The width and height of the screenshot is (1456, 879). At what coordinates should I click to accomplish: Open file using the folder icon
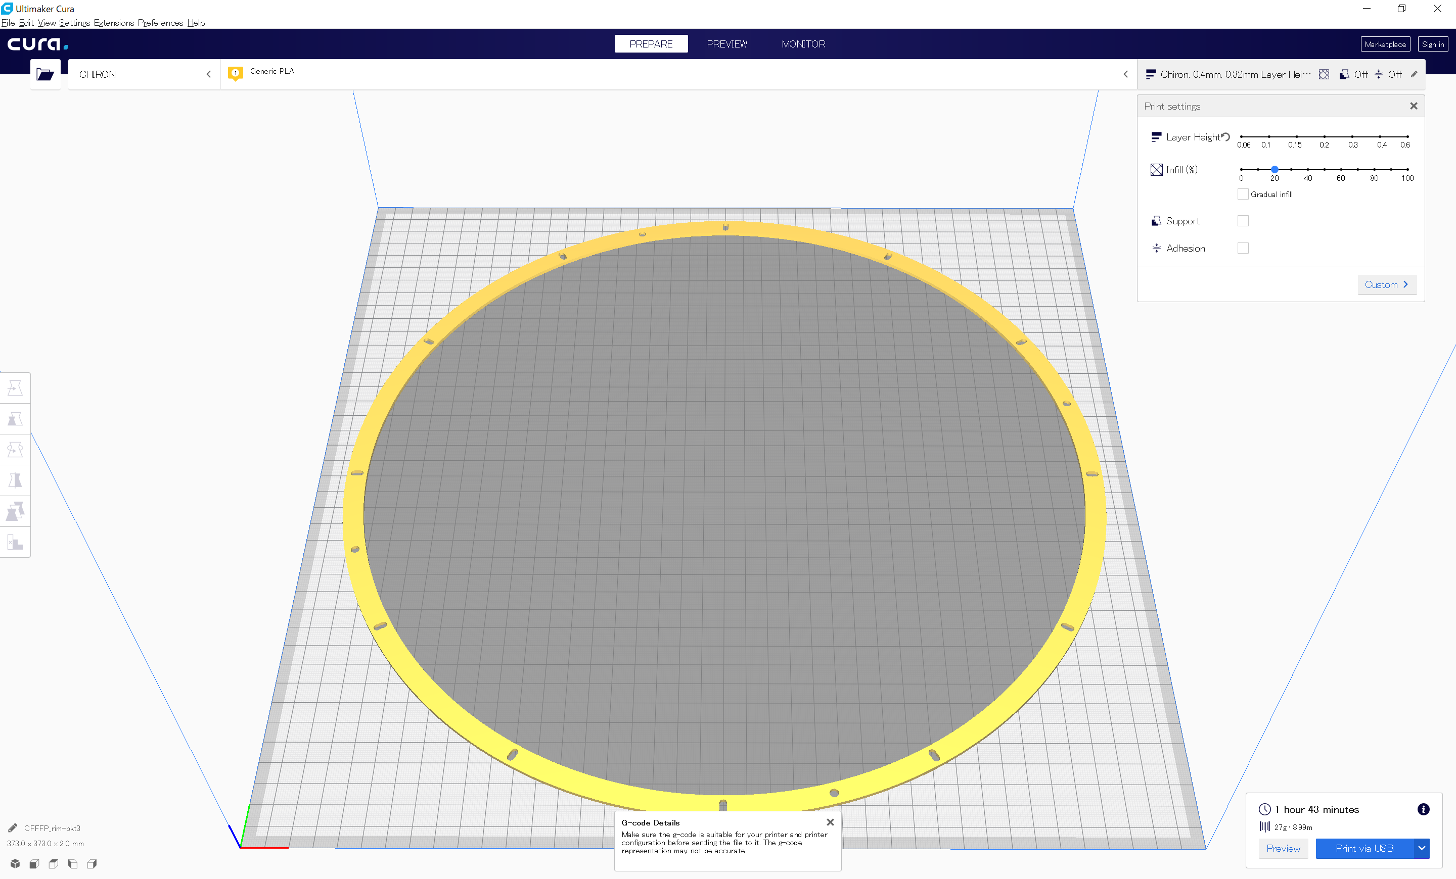pyautogui.click(x=45, y=74)
